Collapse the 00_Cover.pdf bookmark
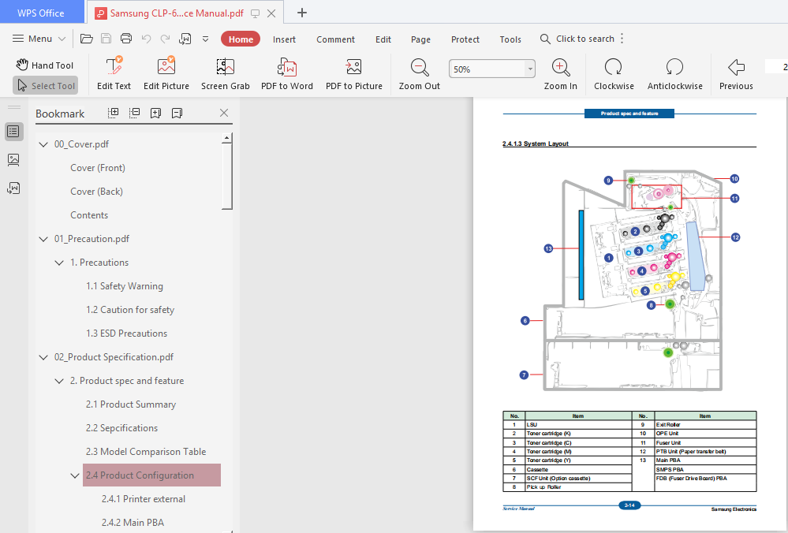 [x=43, y=144]
